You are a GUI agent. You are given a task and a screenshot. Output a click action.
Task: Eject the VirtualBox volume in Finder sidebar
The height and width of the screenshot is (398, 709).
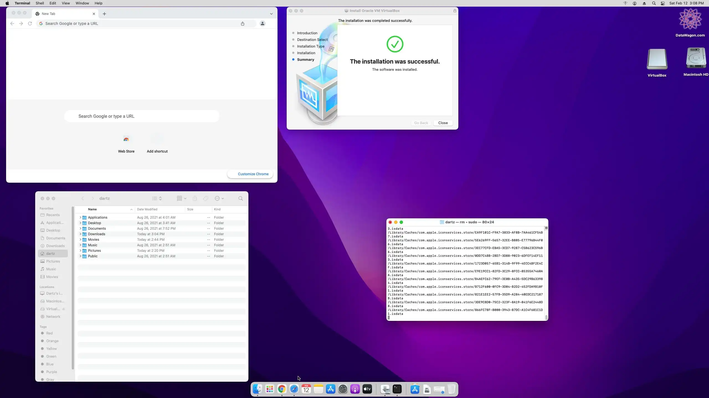[x=64, y=309]
